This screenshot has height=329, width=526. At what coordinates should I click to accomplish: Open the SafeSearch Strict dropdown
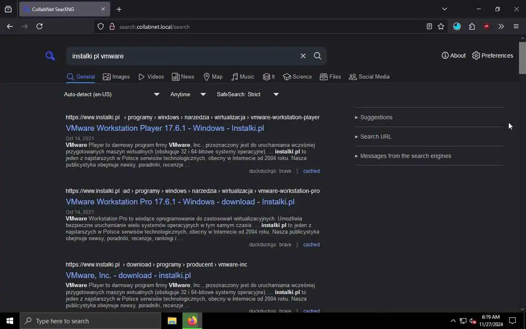248,94
